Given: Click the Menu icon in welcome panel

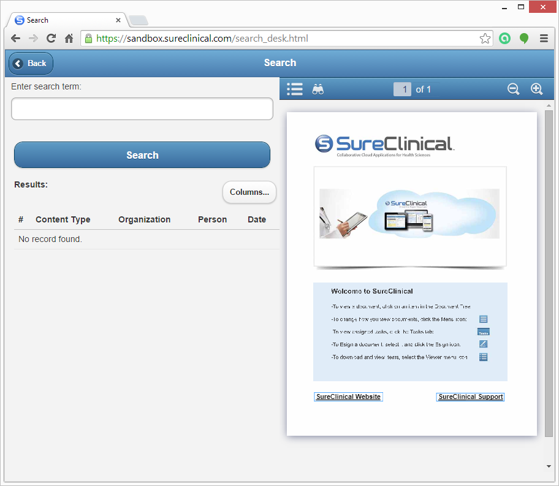Looking at the screenshot, I should pos(484,319).
